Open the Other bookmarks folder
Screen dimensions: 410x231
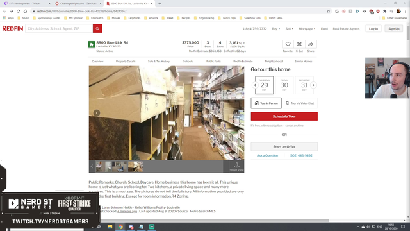pos(395,18)
